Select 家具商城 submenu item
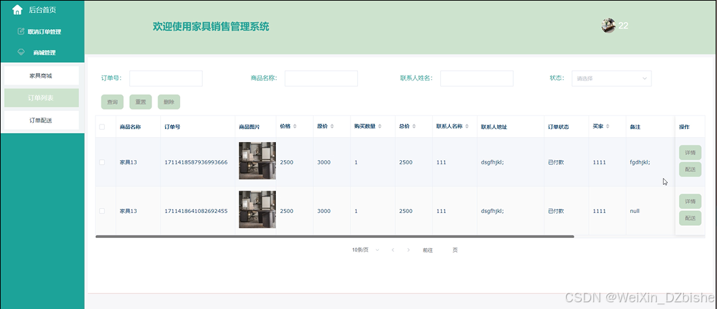The height and width of the screenshot is (309, 717). (42, 76)
